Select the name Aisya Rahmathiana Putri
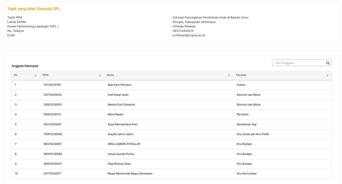Viewport: 342px width, 184px height. tap(123, 124)
